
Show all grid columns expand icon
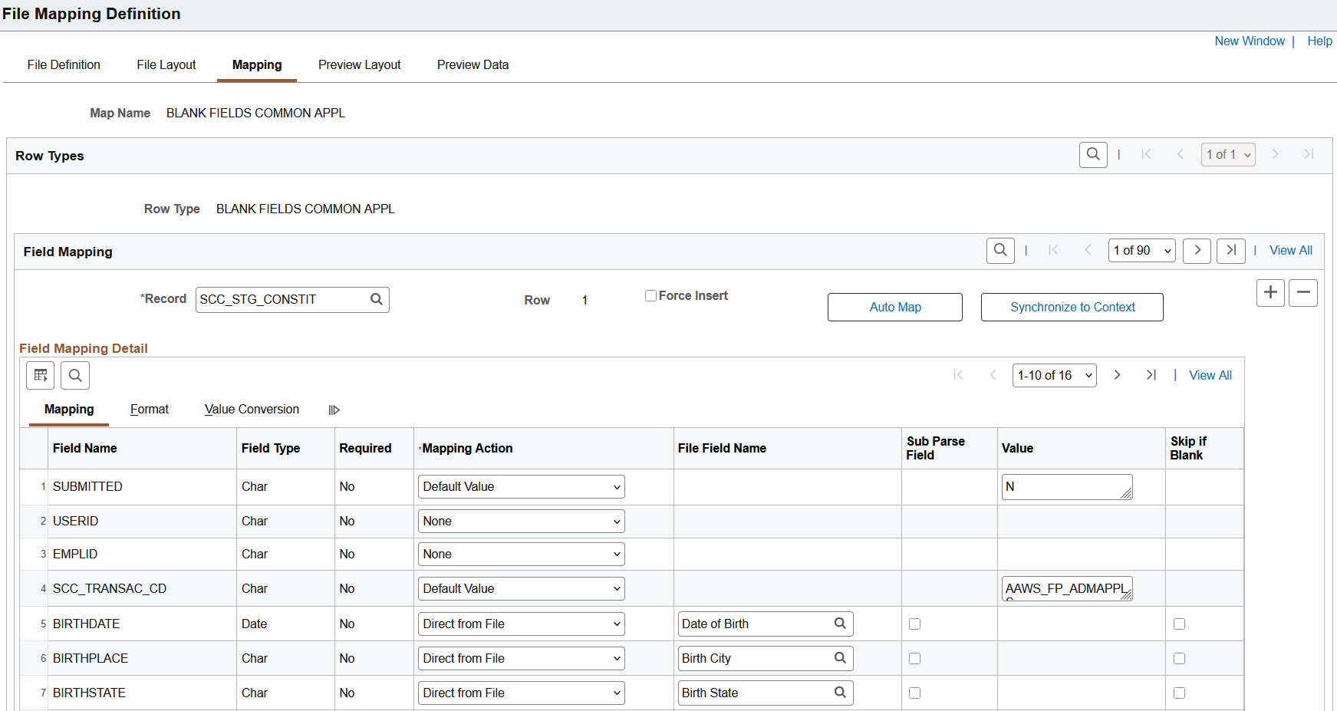(334, 410)
